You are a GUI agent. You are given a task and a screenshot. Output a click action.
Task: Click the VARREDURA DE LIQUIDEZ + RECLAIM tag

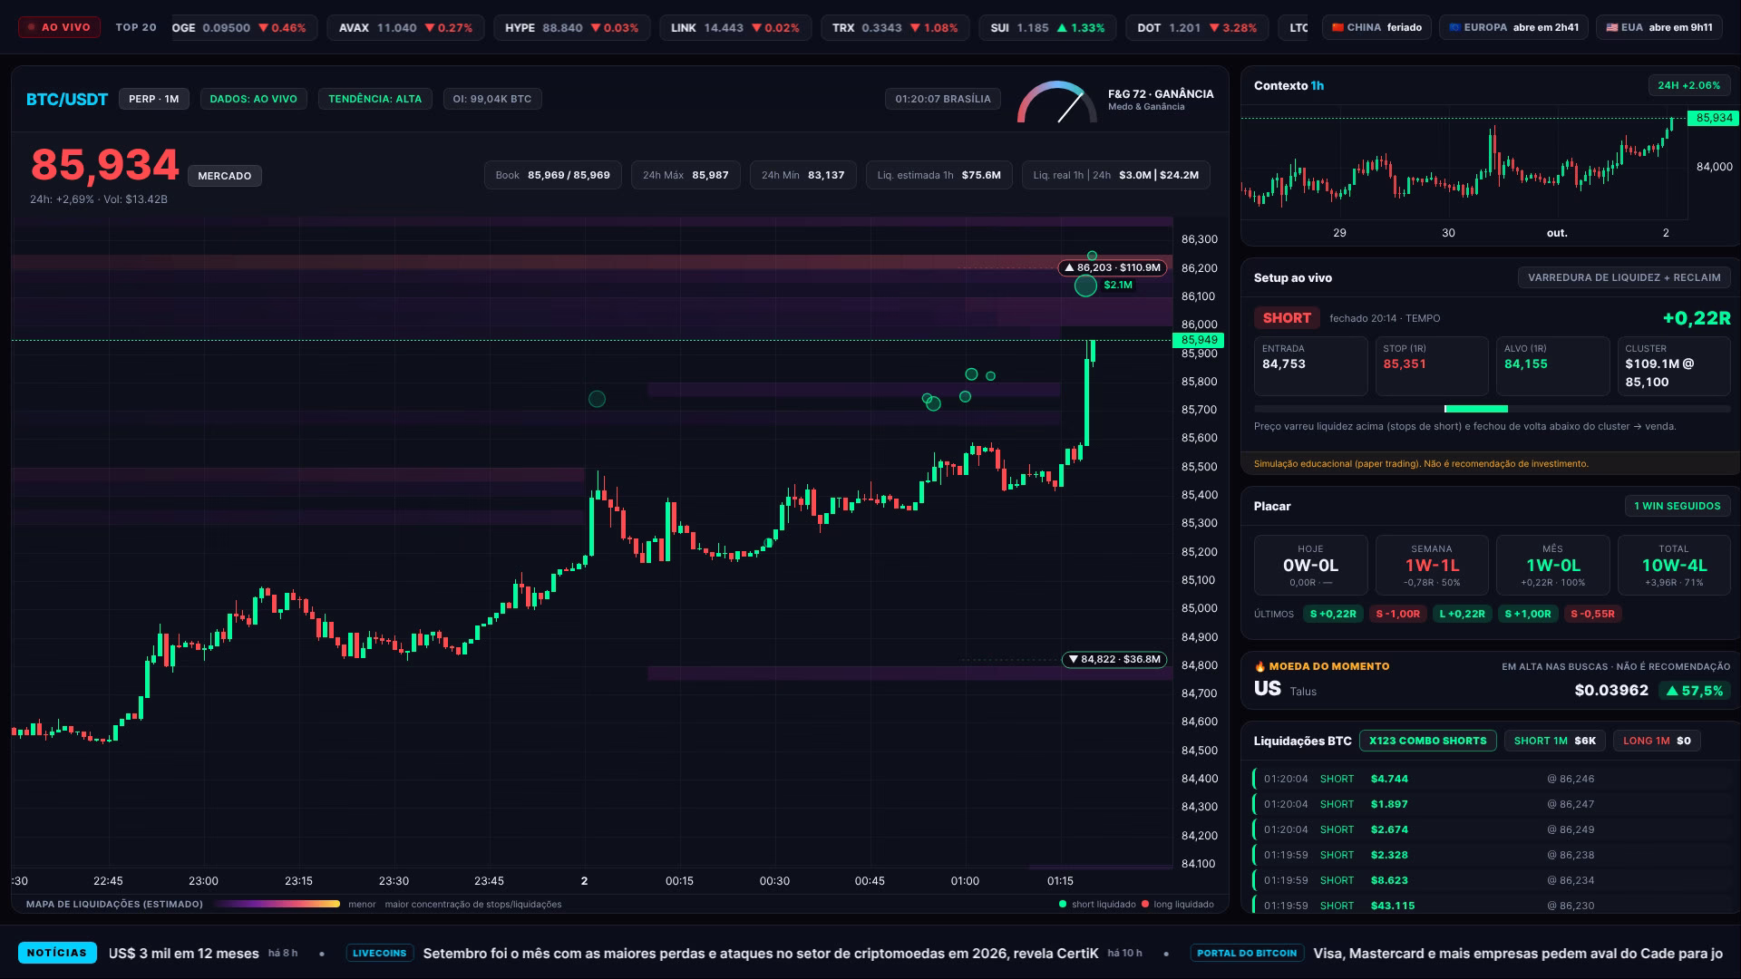[x=1624, y=277]
